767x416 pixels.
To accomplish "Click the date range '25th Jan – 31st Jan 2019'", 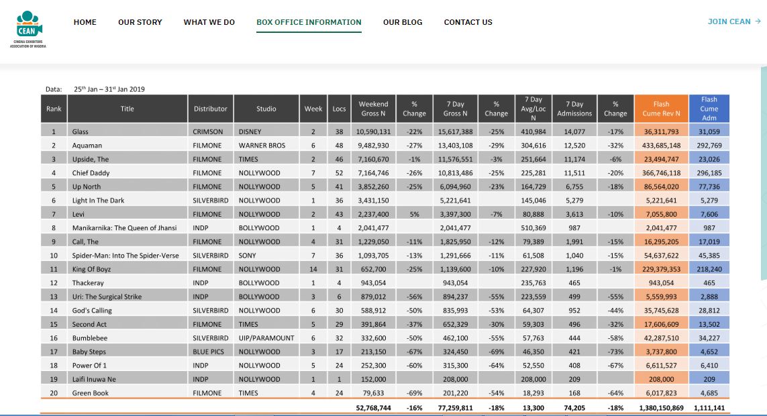I will click(x=109, y=89).
